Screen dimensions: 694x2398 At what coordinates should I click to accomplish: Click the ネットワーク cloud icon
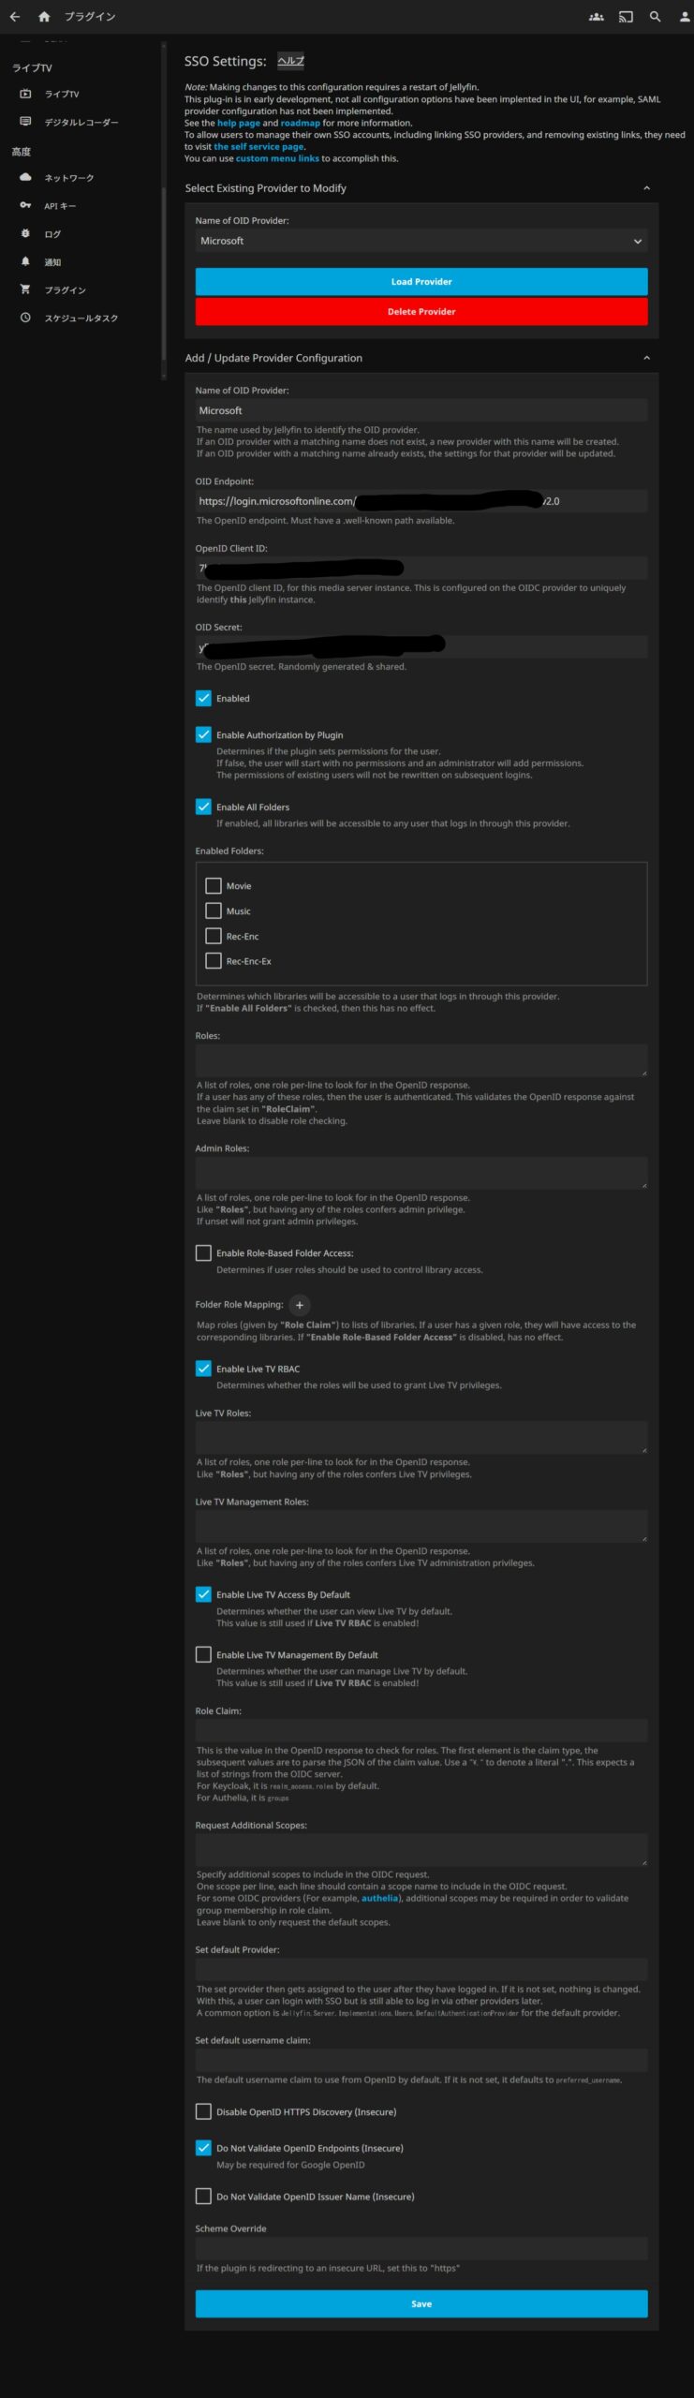(25, 177)
